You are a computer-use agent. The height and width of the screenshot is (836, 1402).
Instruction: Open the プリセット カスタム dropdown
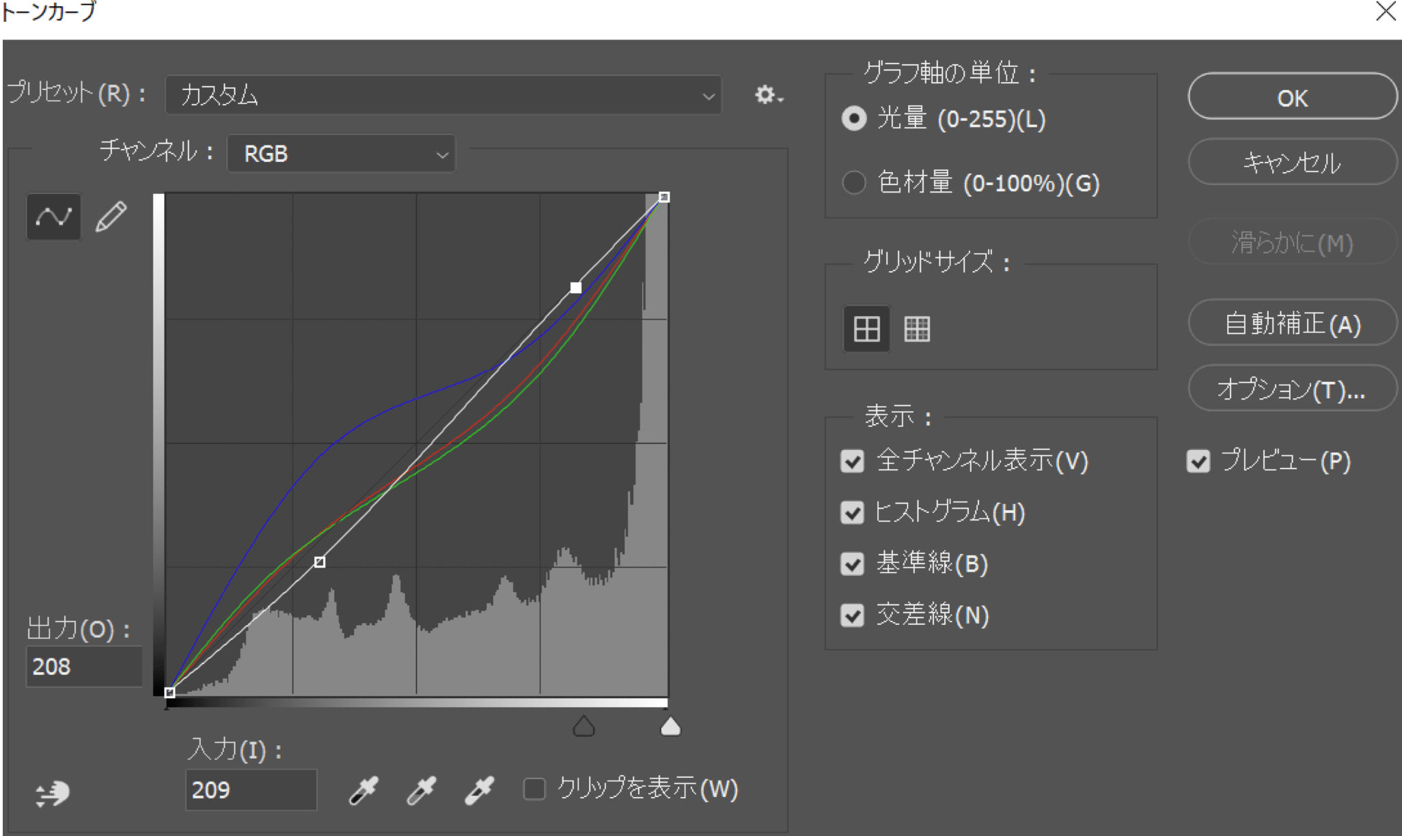[443, 95]
